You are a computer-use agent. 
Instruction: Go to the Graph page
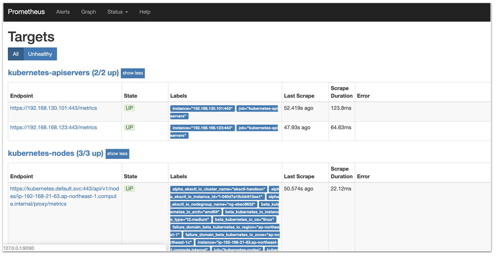(88, 12)
